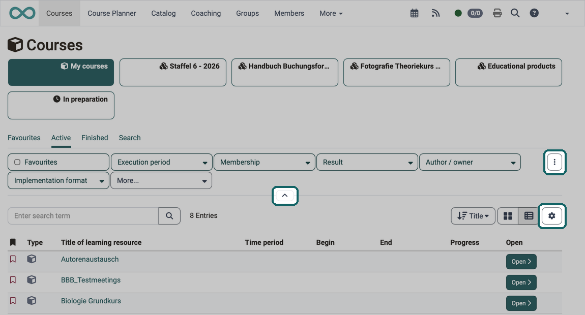Switch to the grid card view
585x315 pixels.
click(508, 216)
